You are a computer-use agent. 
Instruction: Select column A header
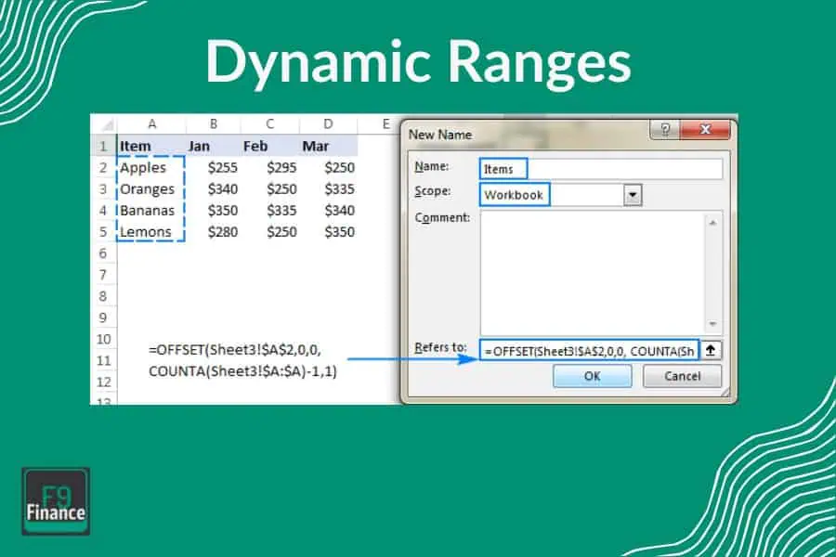[x=150, y=124]
